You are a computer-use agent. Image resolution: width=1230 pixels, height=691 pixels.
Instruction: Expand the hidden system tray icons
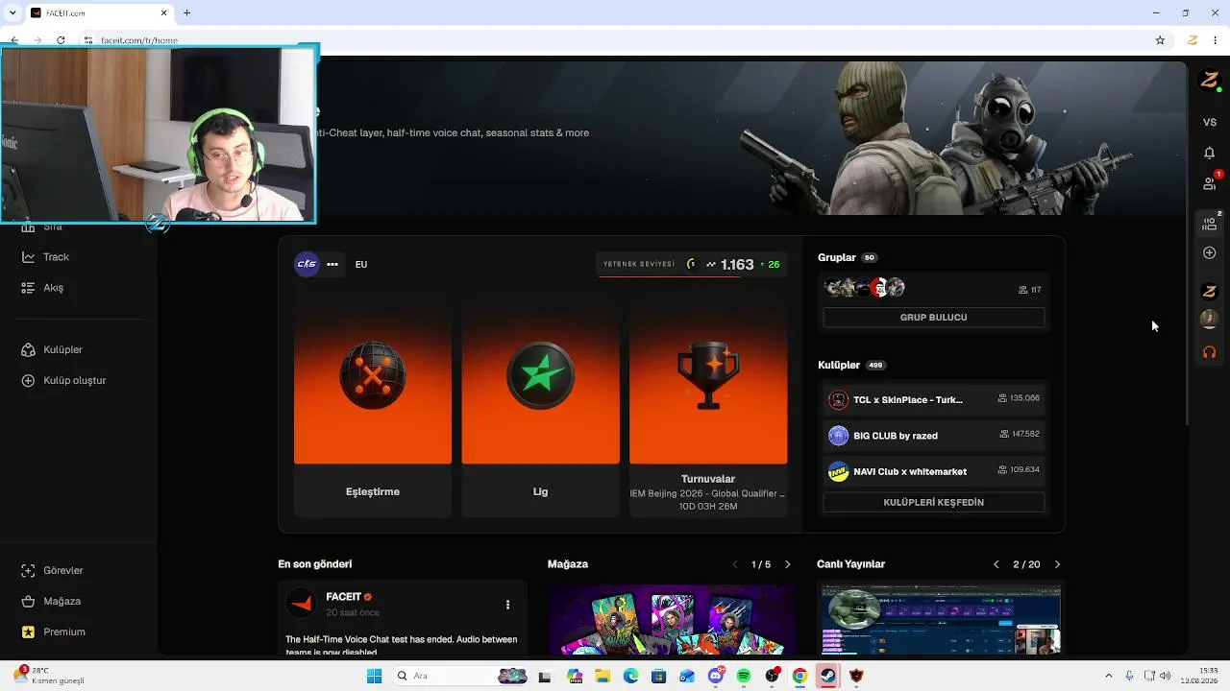click(x=1108, y=677)
